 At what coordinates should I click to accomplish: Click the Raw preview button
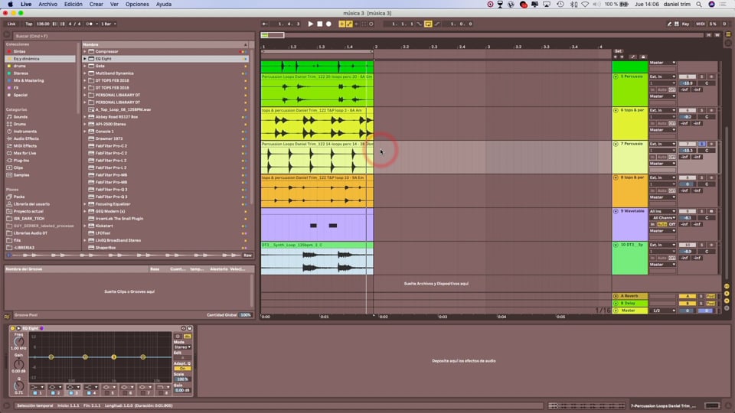click(x=247, y=255)
